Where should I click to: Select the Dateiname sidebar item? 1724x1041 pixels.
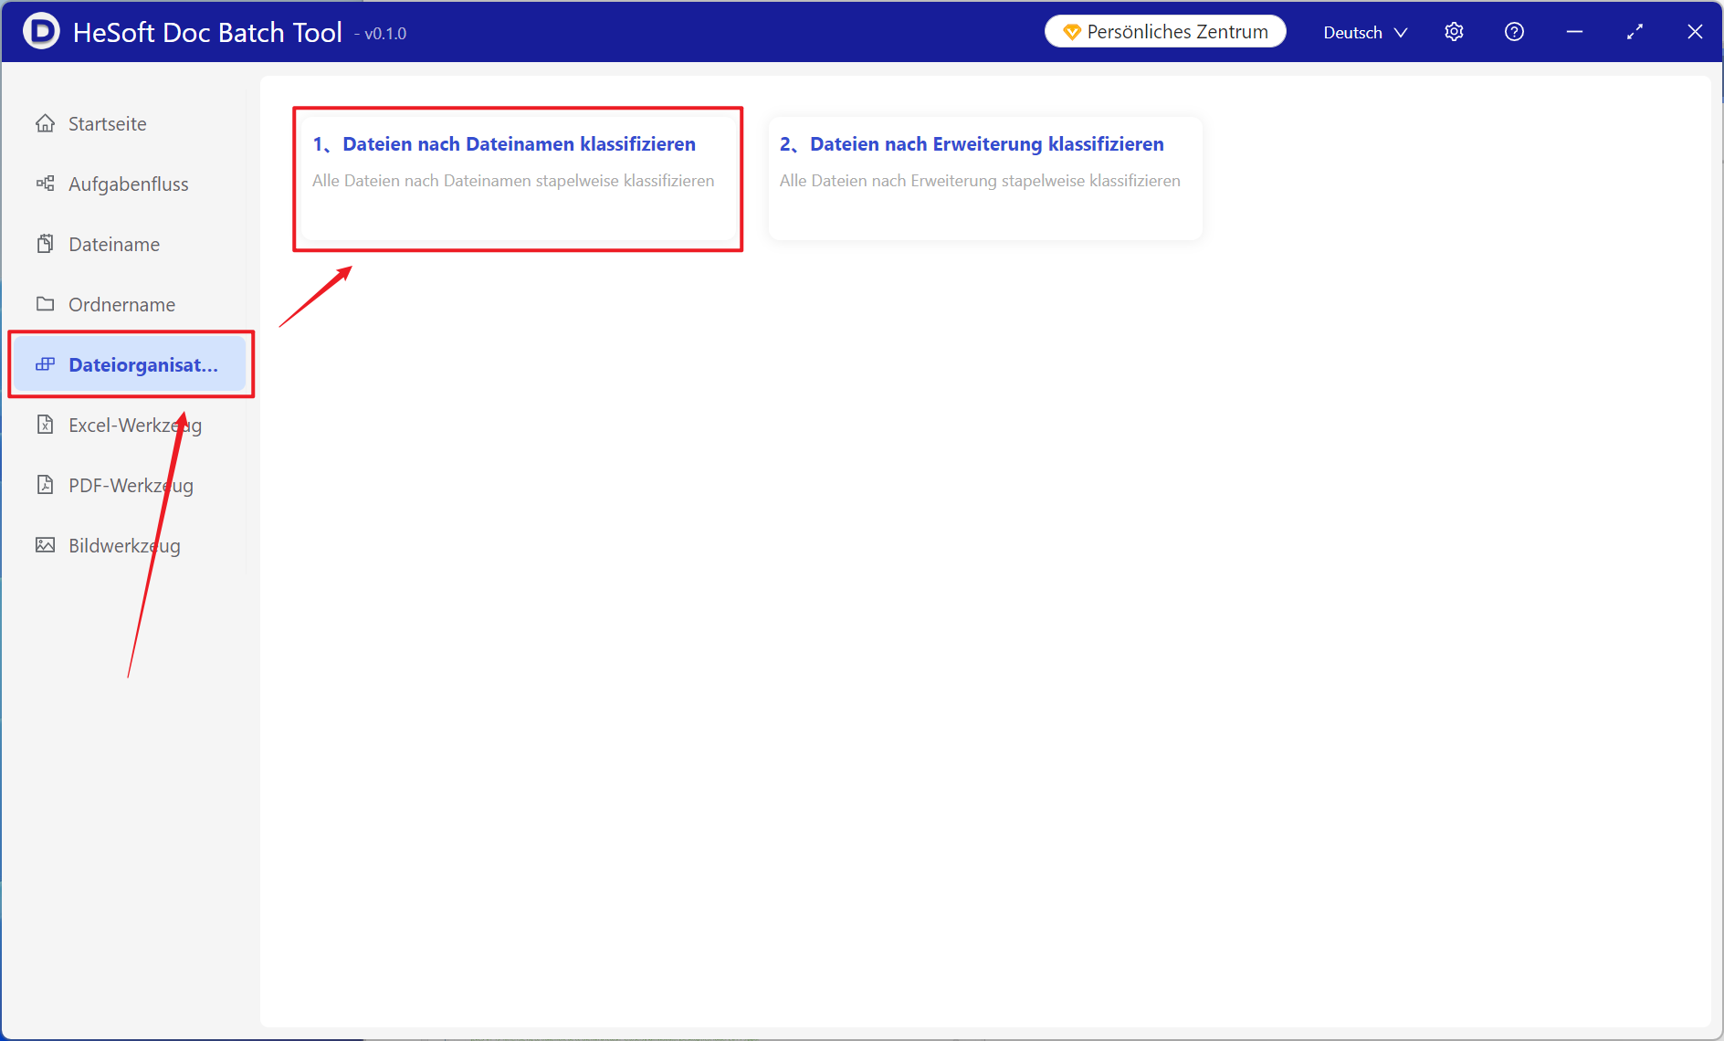click(129, 244)
